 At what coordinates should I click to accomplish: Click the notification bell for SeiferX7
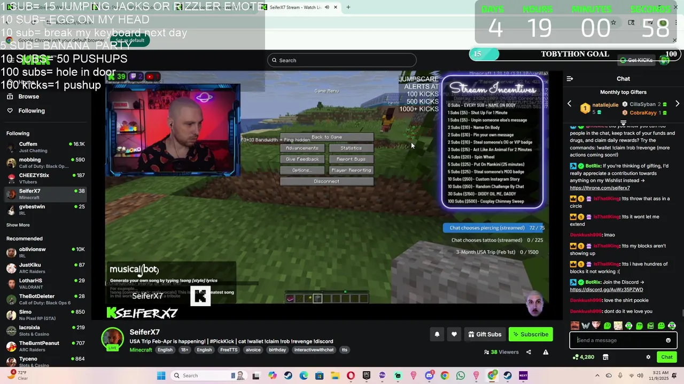(437, 334)
